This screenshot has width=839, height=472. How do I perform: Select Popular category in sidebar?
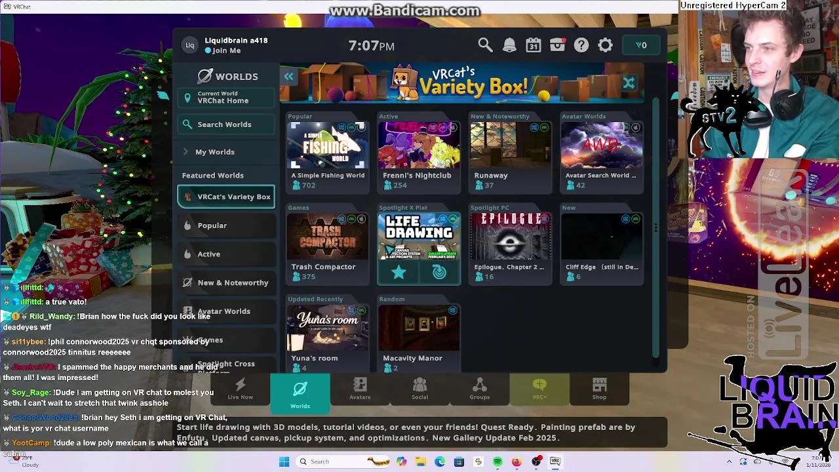pos(226,226)
